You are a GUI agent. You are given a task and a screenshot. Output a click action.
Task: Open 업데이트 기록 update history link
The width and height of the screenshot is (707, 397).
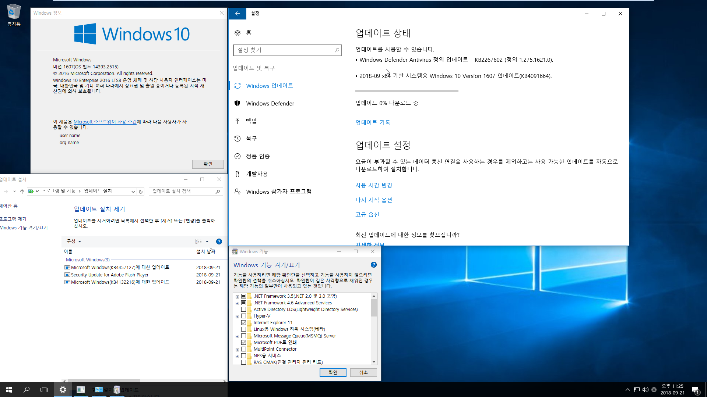click(373, 122)
